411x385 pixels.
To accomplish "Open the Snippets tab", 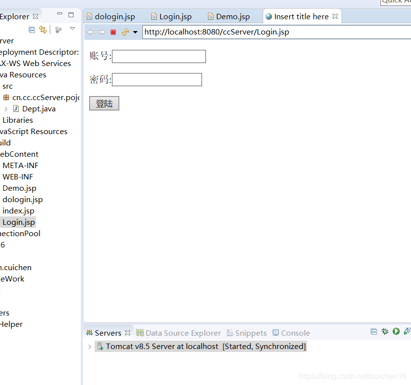I will click(x=251, y=333).
